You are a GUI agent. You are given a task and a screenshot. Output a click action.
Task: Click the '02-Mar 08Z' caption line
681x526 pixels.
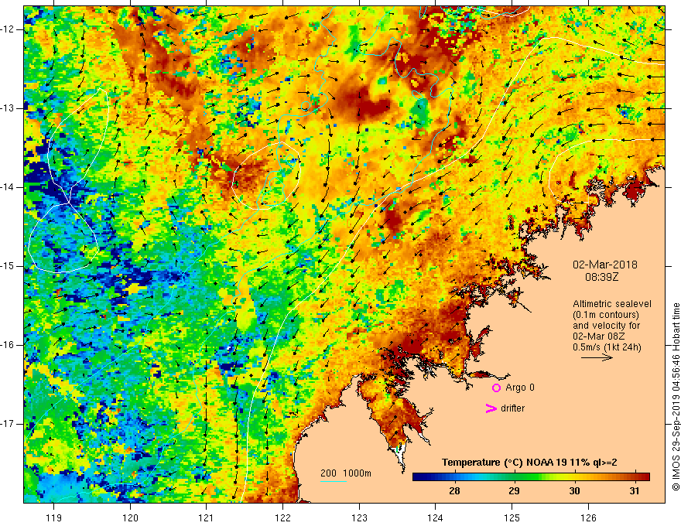(x=600, y=336)
